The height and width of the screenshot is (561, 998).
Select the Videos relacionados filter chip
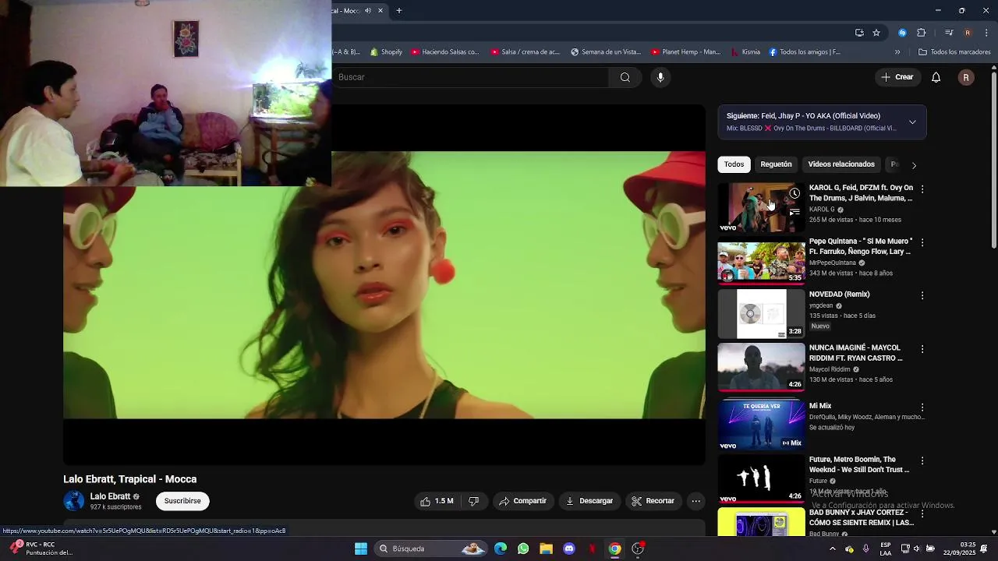pos(841,164)
